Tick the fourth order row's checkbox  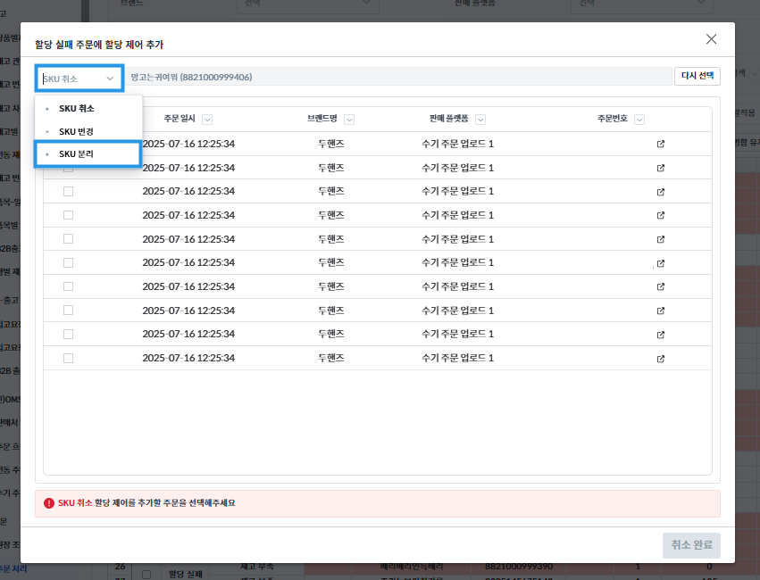(69, 215)
